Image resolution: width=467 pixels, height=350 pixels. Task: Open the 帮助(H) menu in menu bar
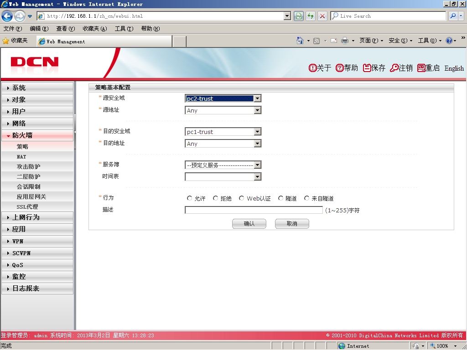[x=150, y=29]
